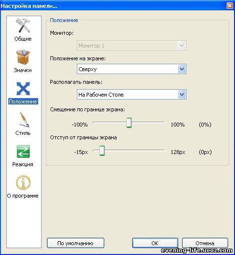Open the Стиль paintbrush icon
235x255 pixels.
[x=24, y=120]
